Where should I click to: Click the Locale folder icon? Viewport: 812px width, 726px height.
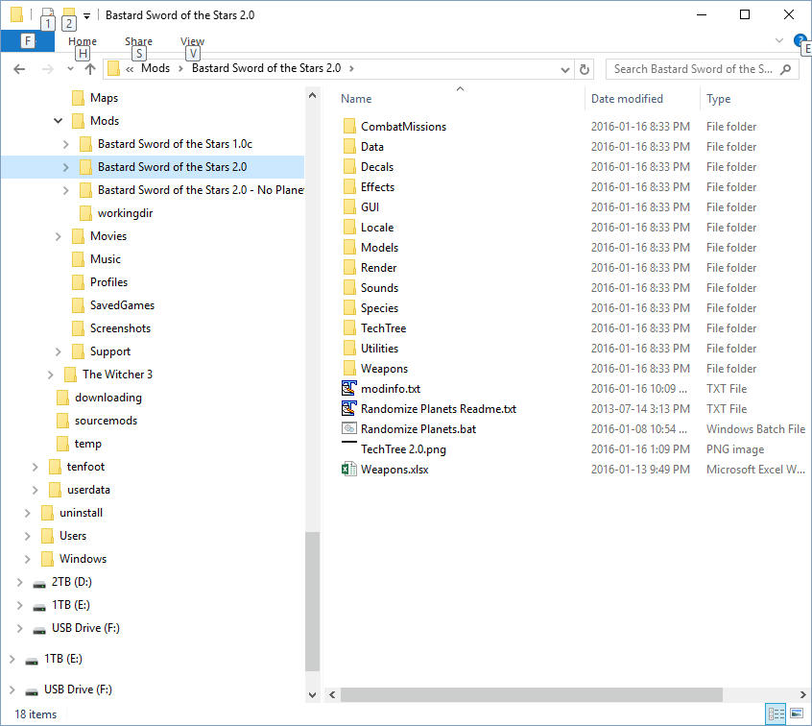(349, 228)
